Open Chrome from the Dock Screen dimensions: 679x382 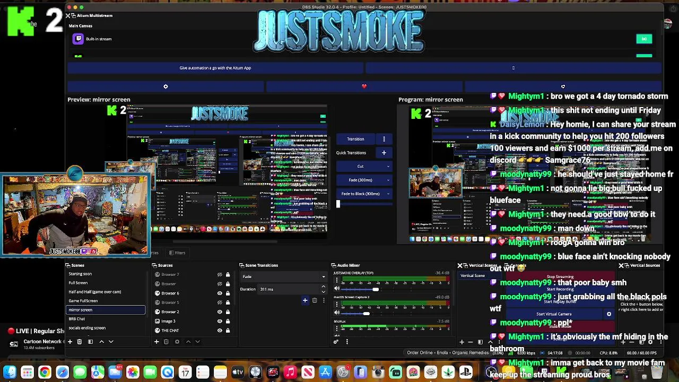[45, 372]
